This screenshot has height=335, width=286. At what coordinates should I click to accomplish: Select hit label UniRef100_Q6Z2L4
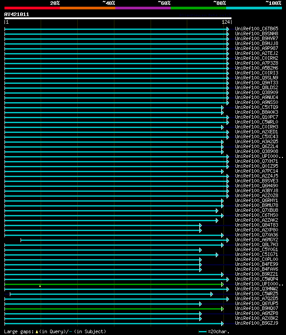point(257,147)
